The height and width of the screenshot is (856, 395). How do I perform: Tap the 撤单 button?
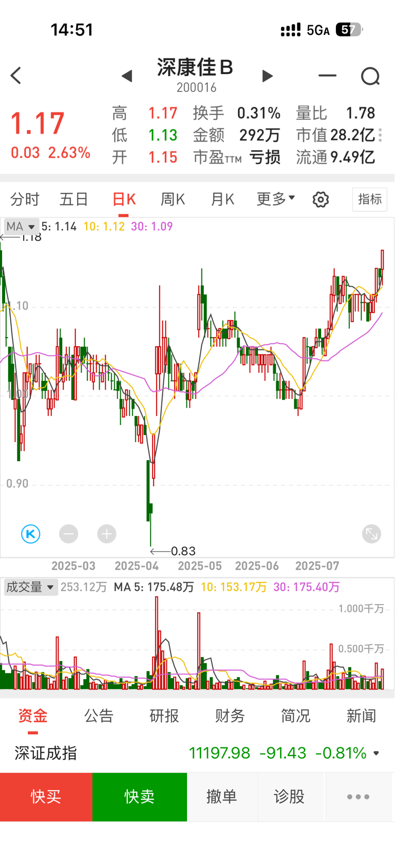click(x=222, y=797)
